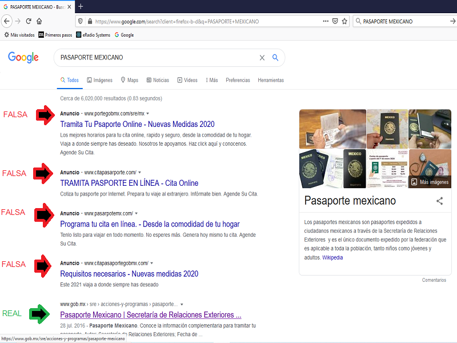Click the www.citapasaportegobmx.com/ ad URL

click(x=117, y=264)
